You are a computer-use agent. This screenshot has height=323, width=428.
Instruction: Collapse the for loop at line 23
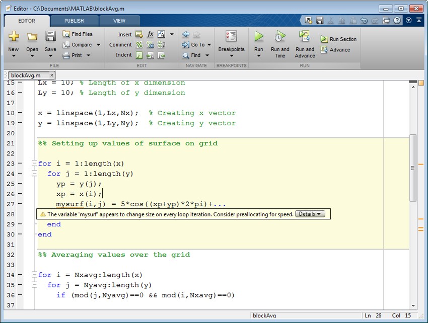pyautogui.click(x=34, y=164)
